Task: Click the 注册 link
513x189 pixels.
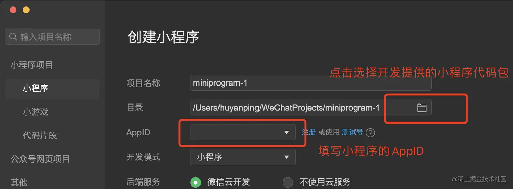Action: pos(309,132)
